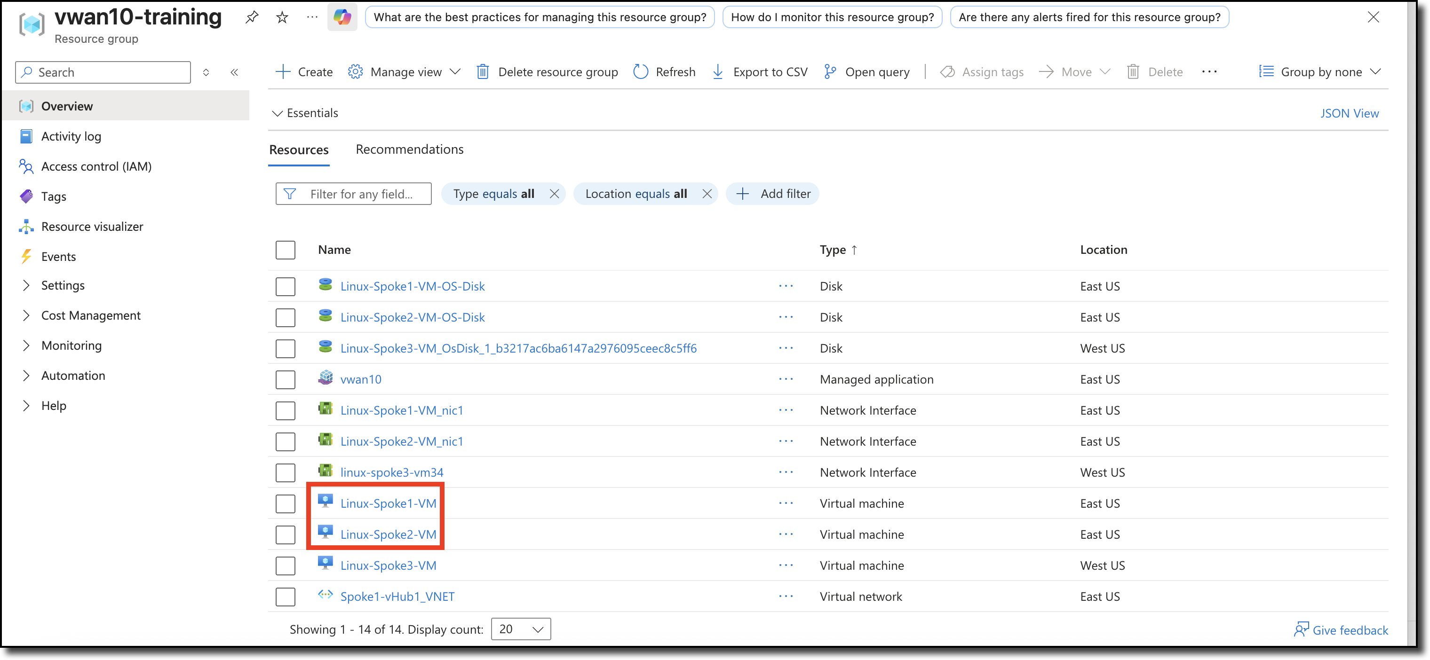This screenshot has width=1430, height=660.
Task: Open the Linux-Spoke3-VM resource
Action: tap(388, 565)
